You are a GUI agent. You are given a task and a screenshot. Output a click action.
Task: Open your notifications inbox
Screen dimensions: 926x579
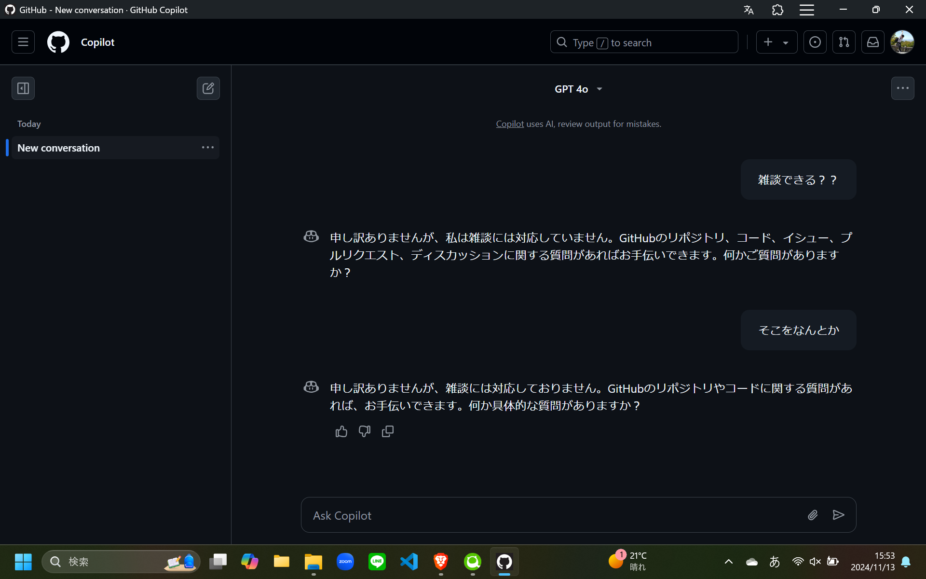[872, 42]
